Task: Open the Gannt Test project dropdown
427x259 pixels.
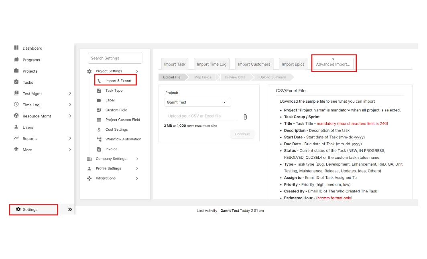Action: click(x=197, y=102)
